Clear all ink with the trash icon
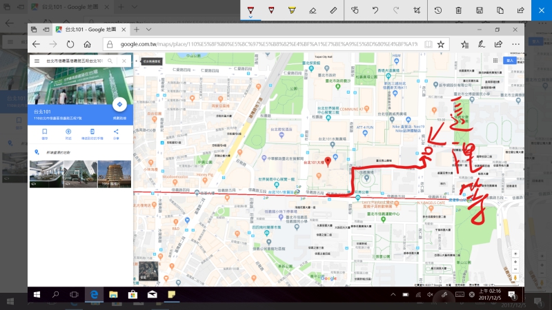This screenshot has height=310, width=552. click(458, 10)
